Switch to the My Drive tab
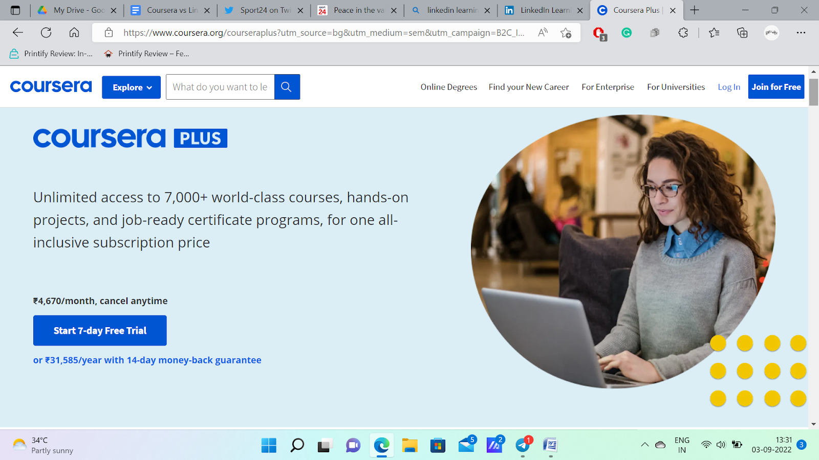Viewport: 819px width, 460px height. pyautogui.click(x=77, y=10)
